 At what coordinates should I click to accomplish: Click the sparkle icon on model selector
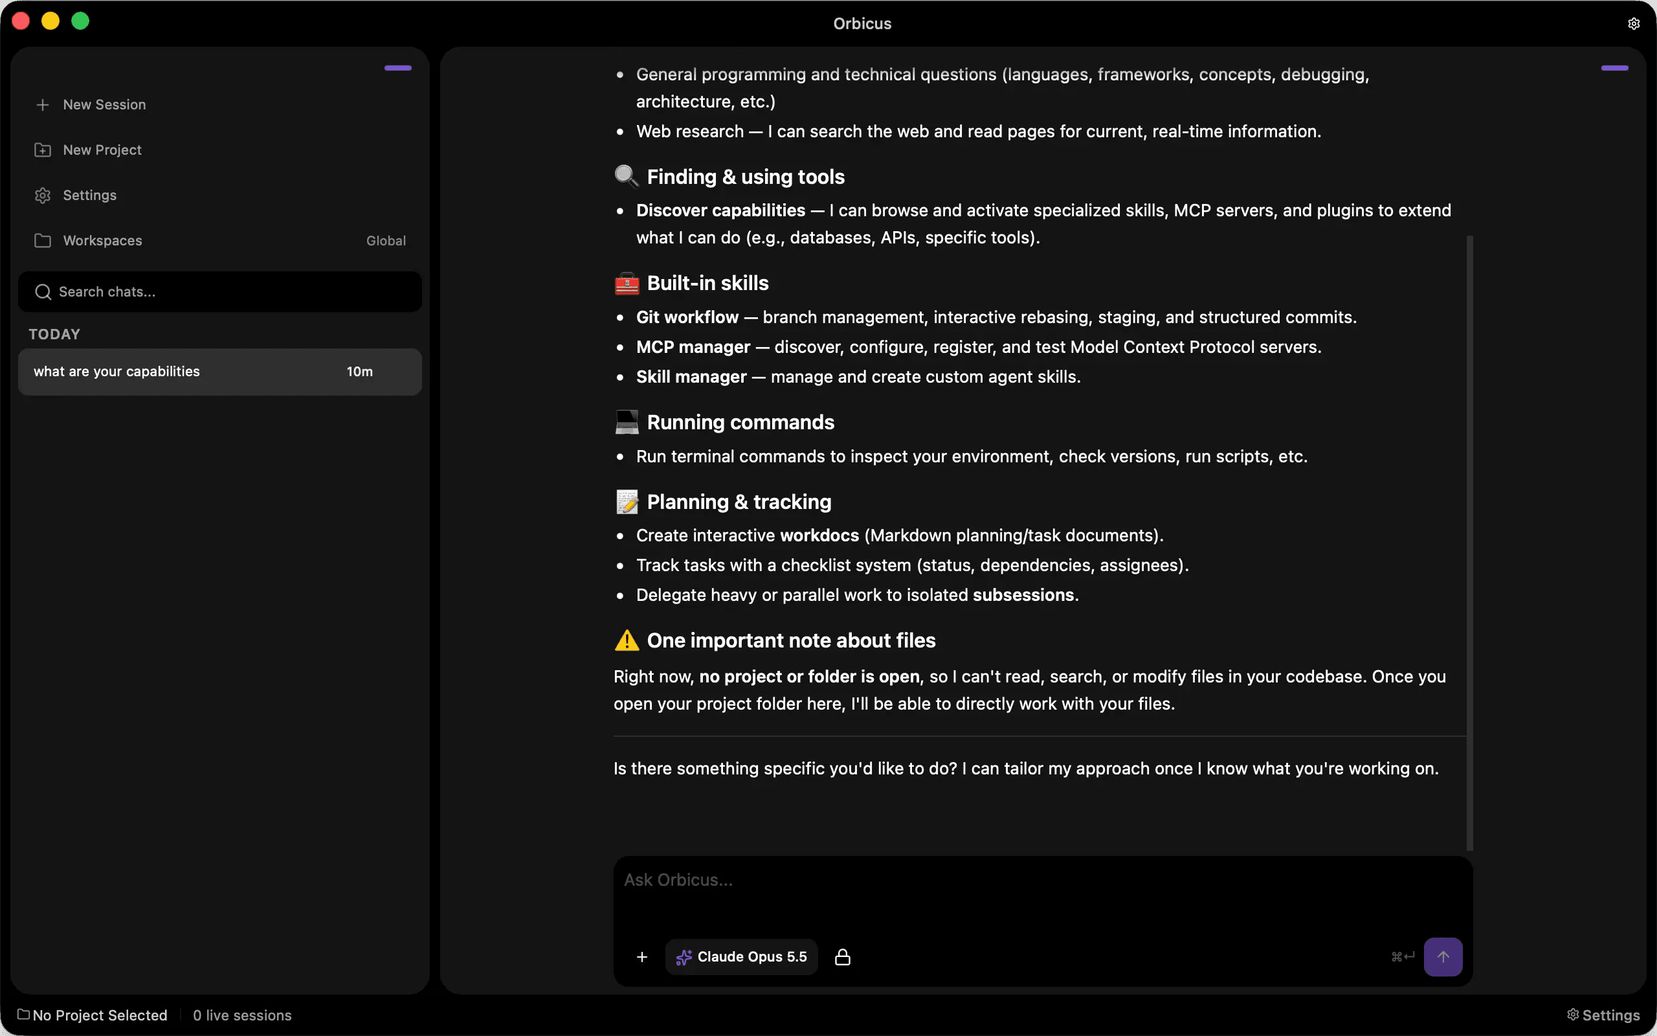coord(684,957)
